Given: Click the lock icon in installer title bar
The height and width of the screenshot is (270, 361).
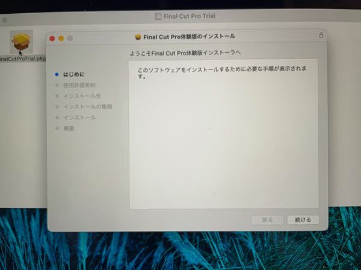Looking at the screenshot, I should click(321, 35).
